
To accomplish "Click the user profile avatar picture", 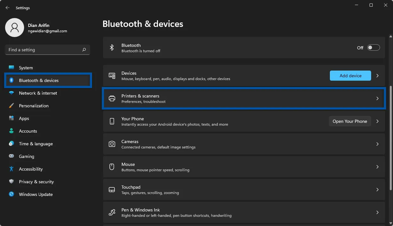I will click(15, 28).
